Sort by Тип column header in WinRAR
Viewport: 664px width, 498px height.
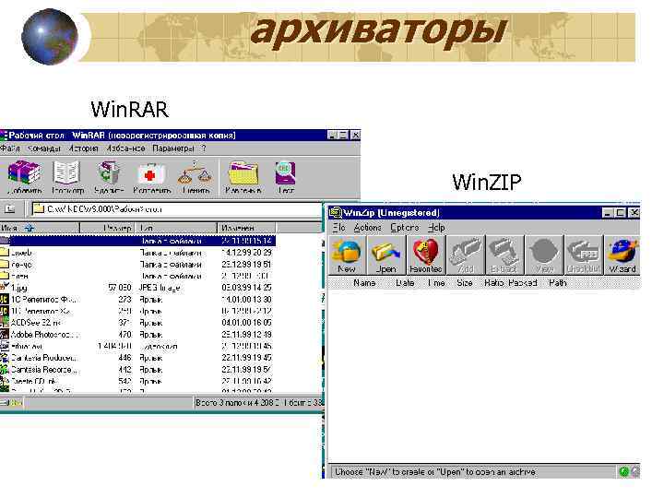pos(176,228)
